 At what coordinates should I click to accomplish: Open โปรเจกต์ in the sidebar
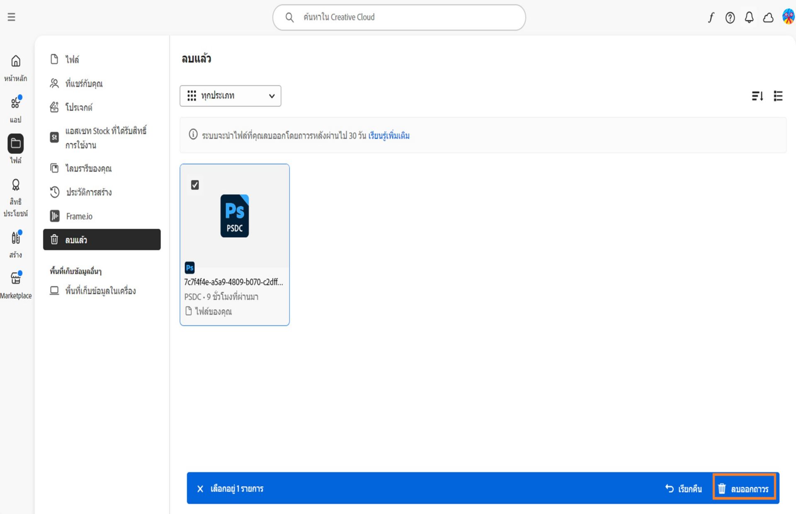102,107
